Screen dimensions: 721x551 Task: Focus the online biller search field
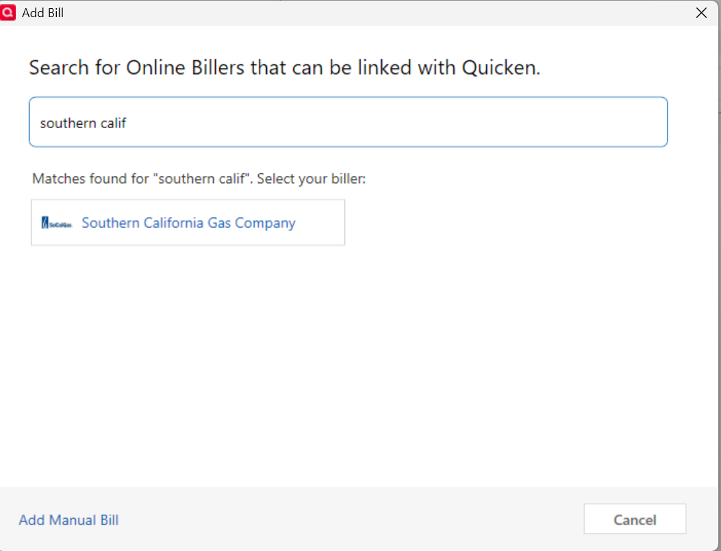tap(348, 122)
